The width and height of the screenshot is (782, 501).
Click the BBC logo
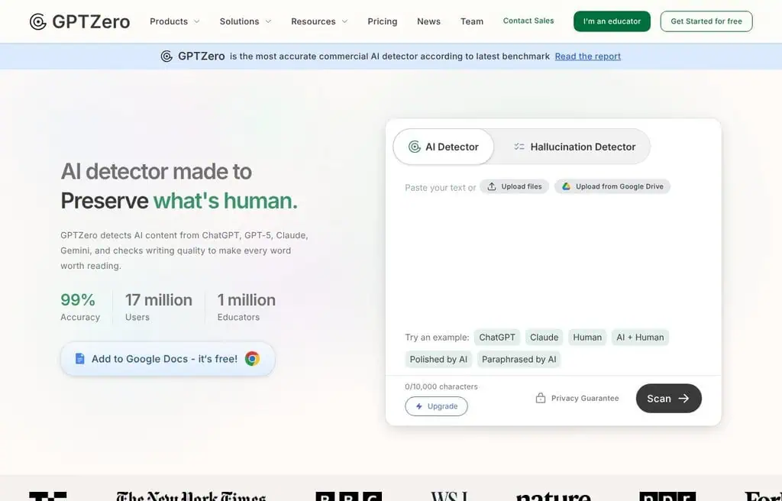pyautogui.click(x=348, y=496)
